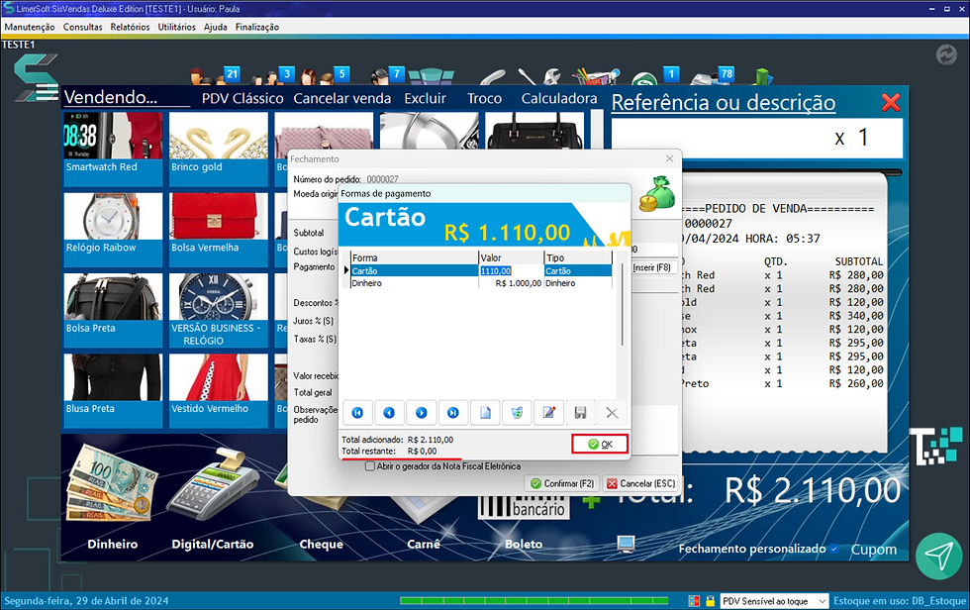Screen dimensions: 970x610
Task: Open women icon with badge 5
Action: 326,76
